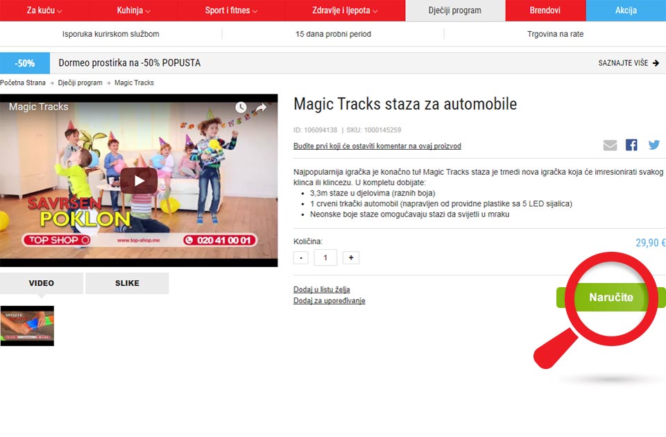
Task: Open link to leave first product comment
Action: (x=377, y=146)
